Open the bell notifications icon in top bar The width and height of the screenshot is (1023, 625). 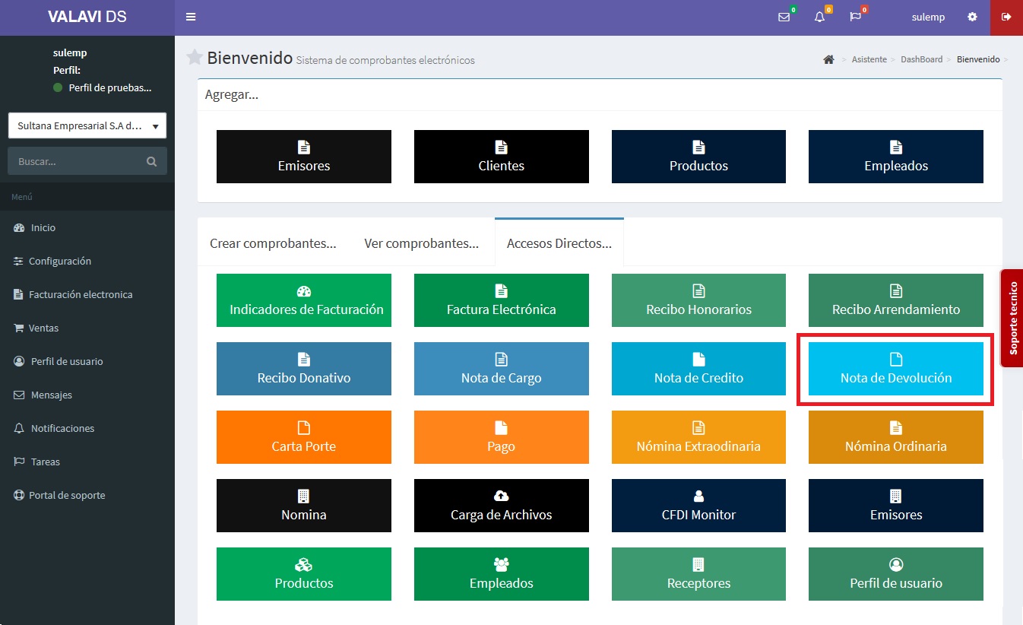[819, 17]
